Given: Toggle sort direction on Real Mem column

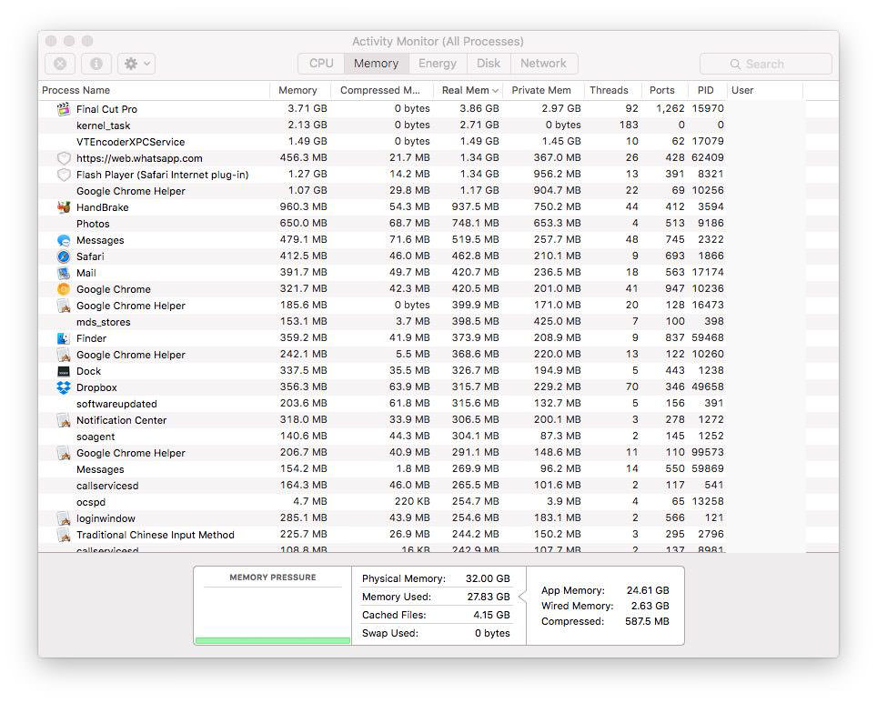Looking at the screenshot, I should click(x=469, y=91).
